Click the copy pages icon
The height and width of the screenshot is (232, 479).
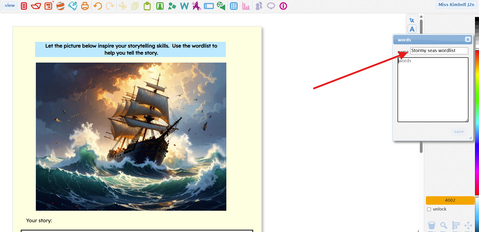135,6
